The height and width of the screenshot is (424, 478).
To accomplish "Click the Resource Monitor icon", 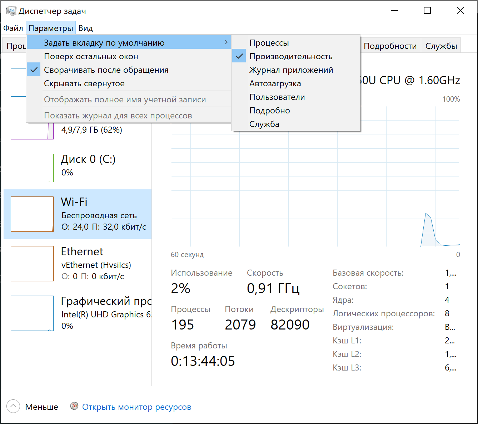I will pos(74,406).
